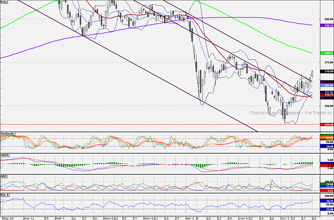Image resolution: width=334 pixels, height=220 pixels.
Task: Select the green 180.53 price badge
Action: click(325, 53)
